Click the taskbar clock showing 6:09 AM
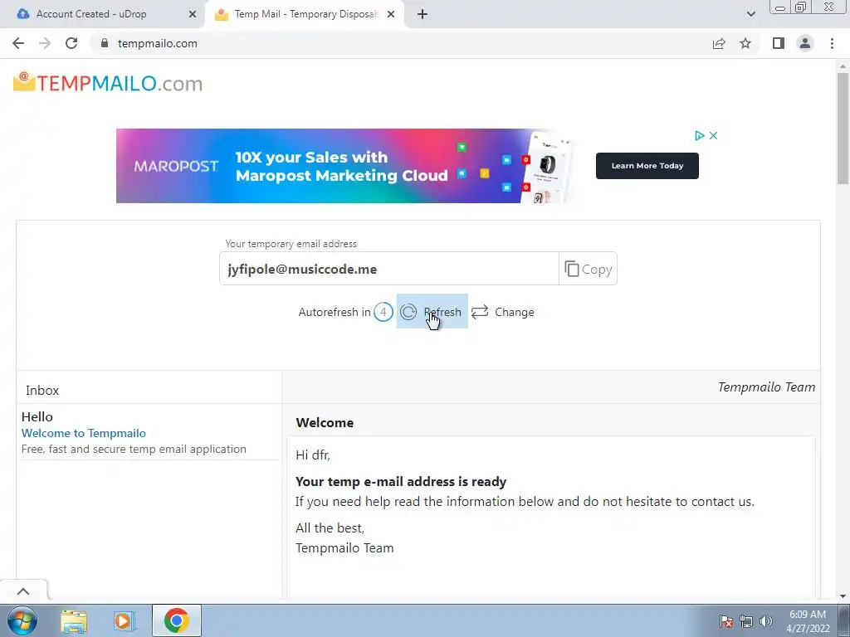 808,620
